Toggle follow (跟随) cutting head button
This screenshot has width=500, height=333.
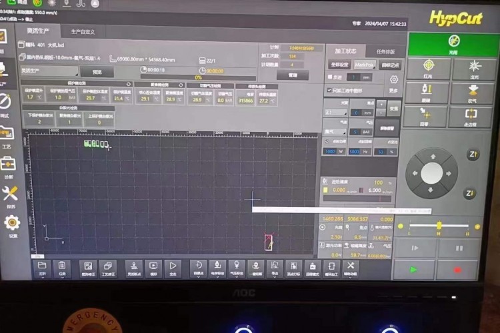[x=427, y=93]
